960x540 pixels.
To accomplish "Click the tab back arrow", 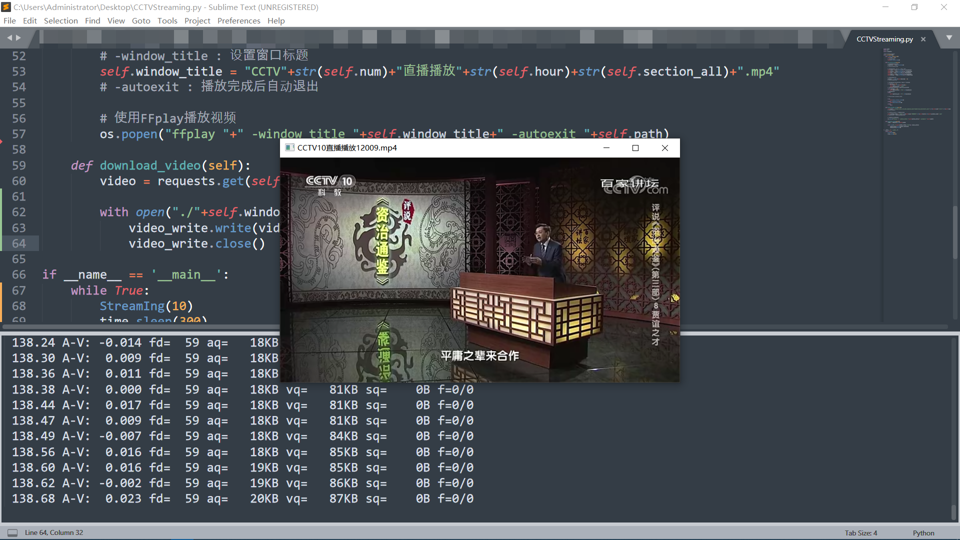I will [x=9, y=37].
